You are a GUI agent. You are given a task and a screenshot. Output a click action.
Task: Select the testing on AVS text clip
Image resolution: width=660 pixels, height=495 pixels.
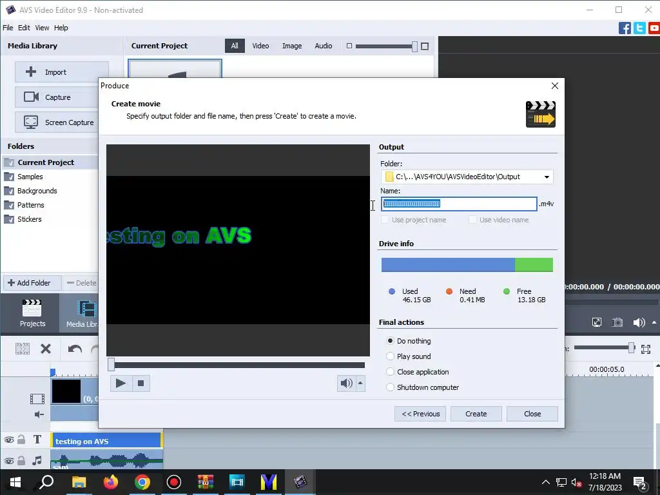[x=106, y=441]
